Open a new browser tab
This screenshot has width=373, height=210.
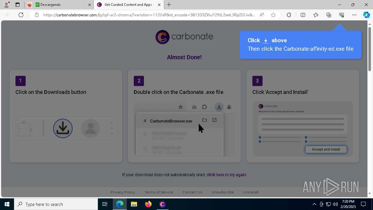[169, 5]
